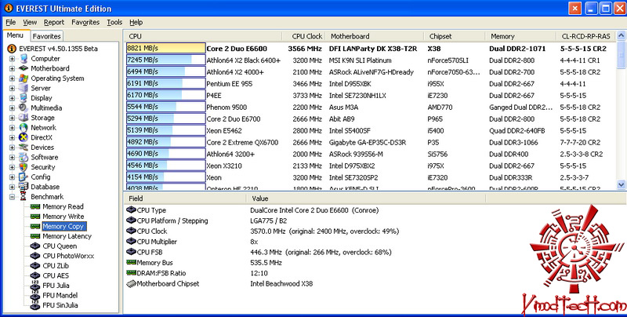The width and height of the screenshot is (627, 317).
Task: Click the FPU Mandel benchmark icon
Action: pyautogui.click(x=35, y=295)
